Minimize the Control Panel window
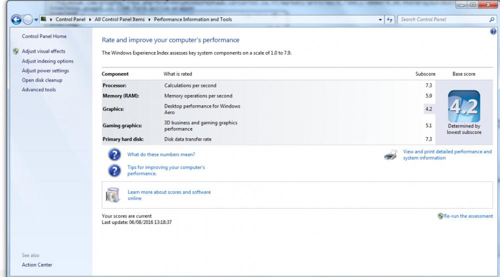 click(x=461, y=5)
